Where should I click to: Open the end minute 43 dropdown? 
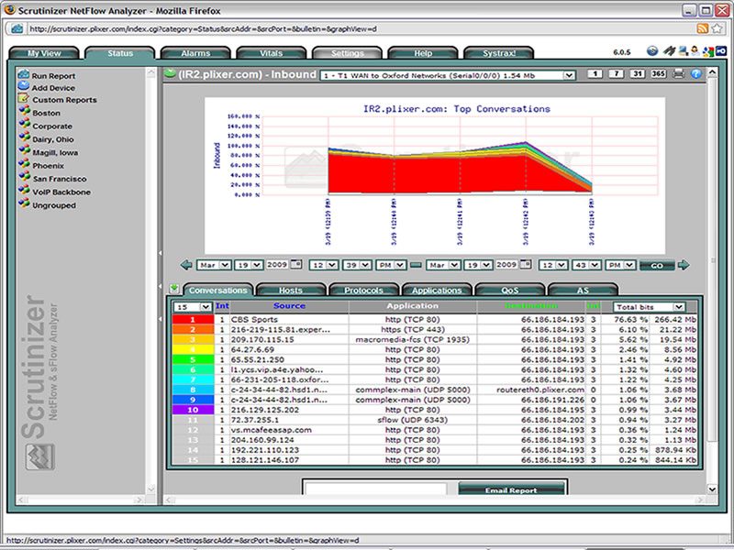(587, 265)
